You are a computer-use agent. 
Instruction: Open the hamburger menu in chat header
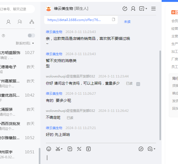click(153, 8)
